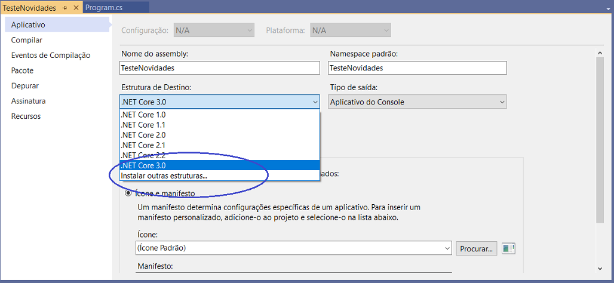Pin the TesteNovidades tab
Viewport: 614px width, 283px height.
pyautogui.click(x=65, y=8)
